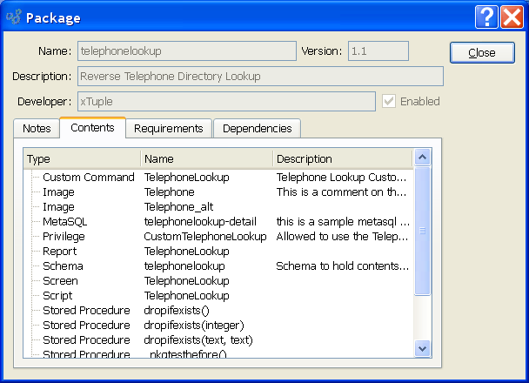Sort by the Type column header

pos(83,158)
